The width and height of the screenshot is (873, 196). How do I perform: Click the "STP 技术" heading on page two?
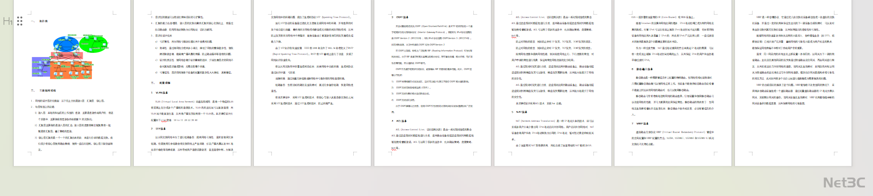coord(161,129)
